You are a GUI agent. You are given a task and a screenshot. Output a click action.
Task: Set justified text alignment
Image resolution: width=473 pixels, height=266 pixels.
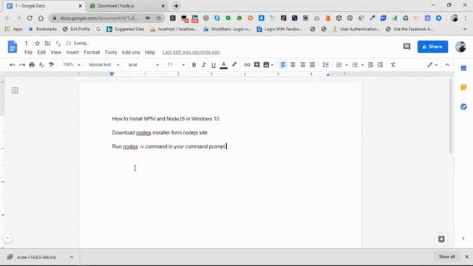click(x=312, y=65)
